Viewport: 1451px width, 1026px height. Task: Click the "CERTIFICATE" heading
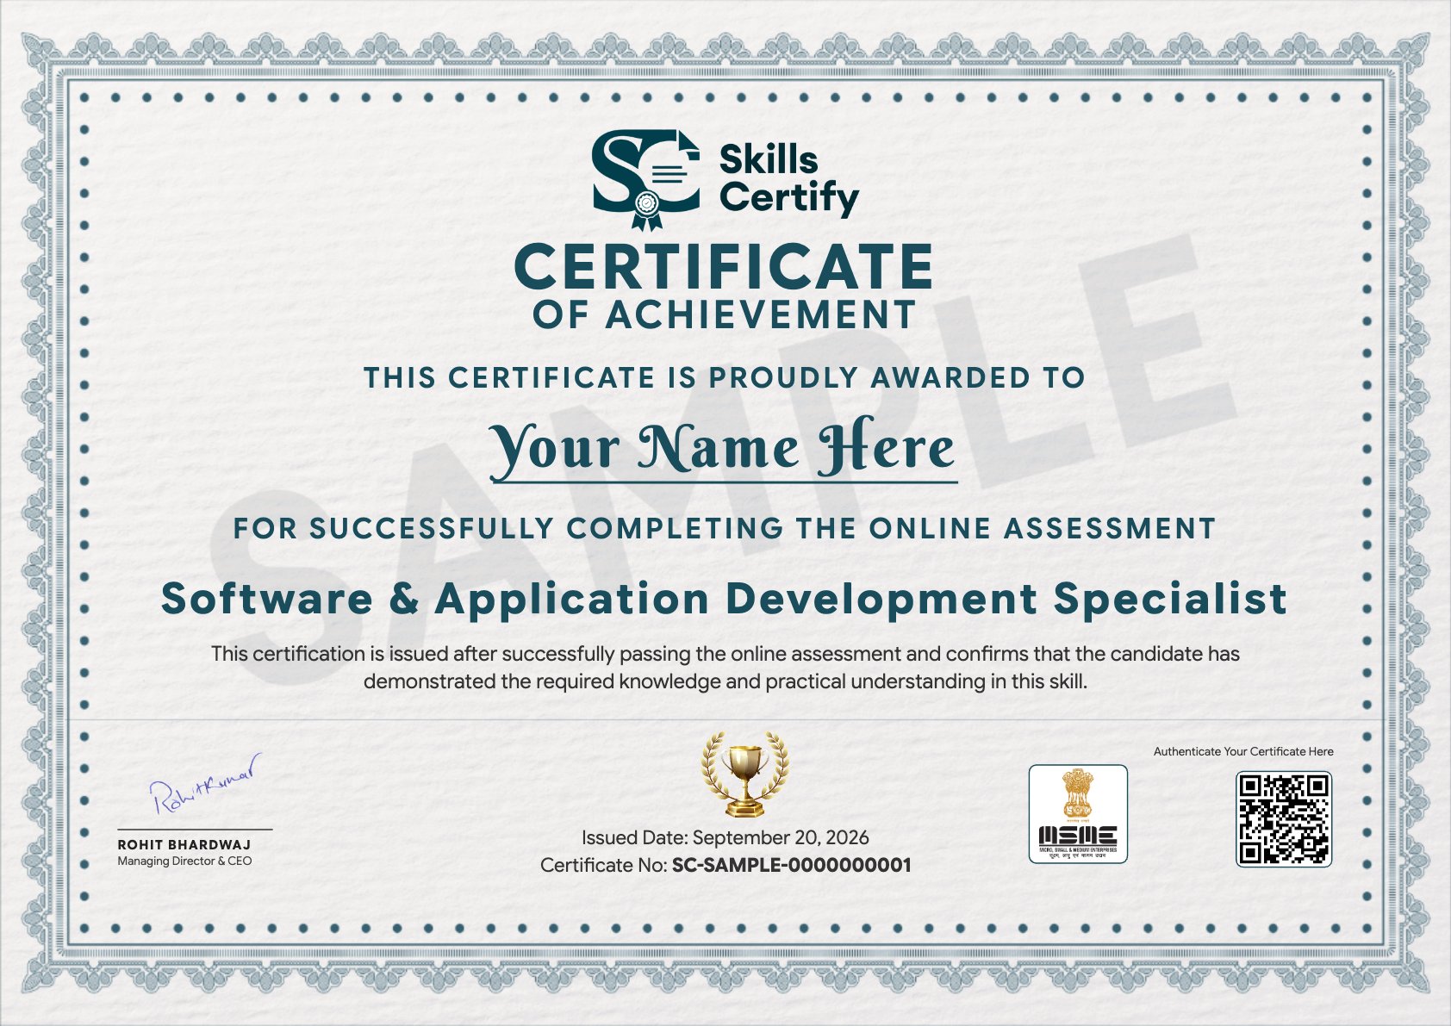(x=724, y=267)
